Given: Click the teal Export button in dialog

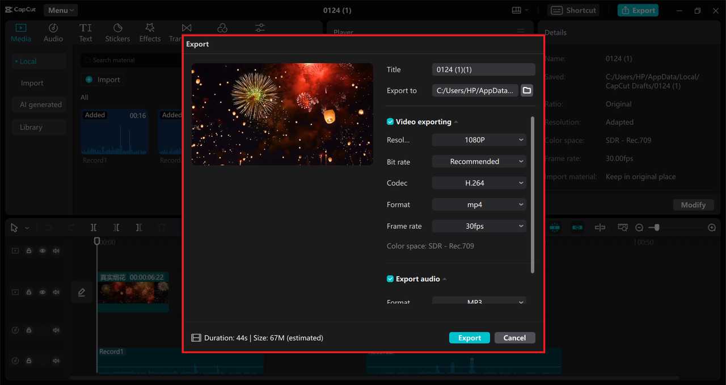Looking at the screenshot, I should [470, 338].
